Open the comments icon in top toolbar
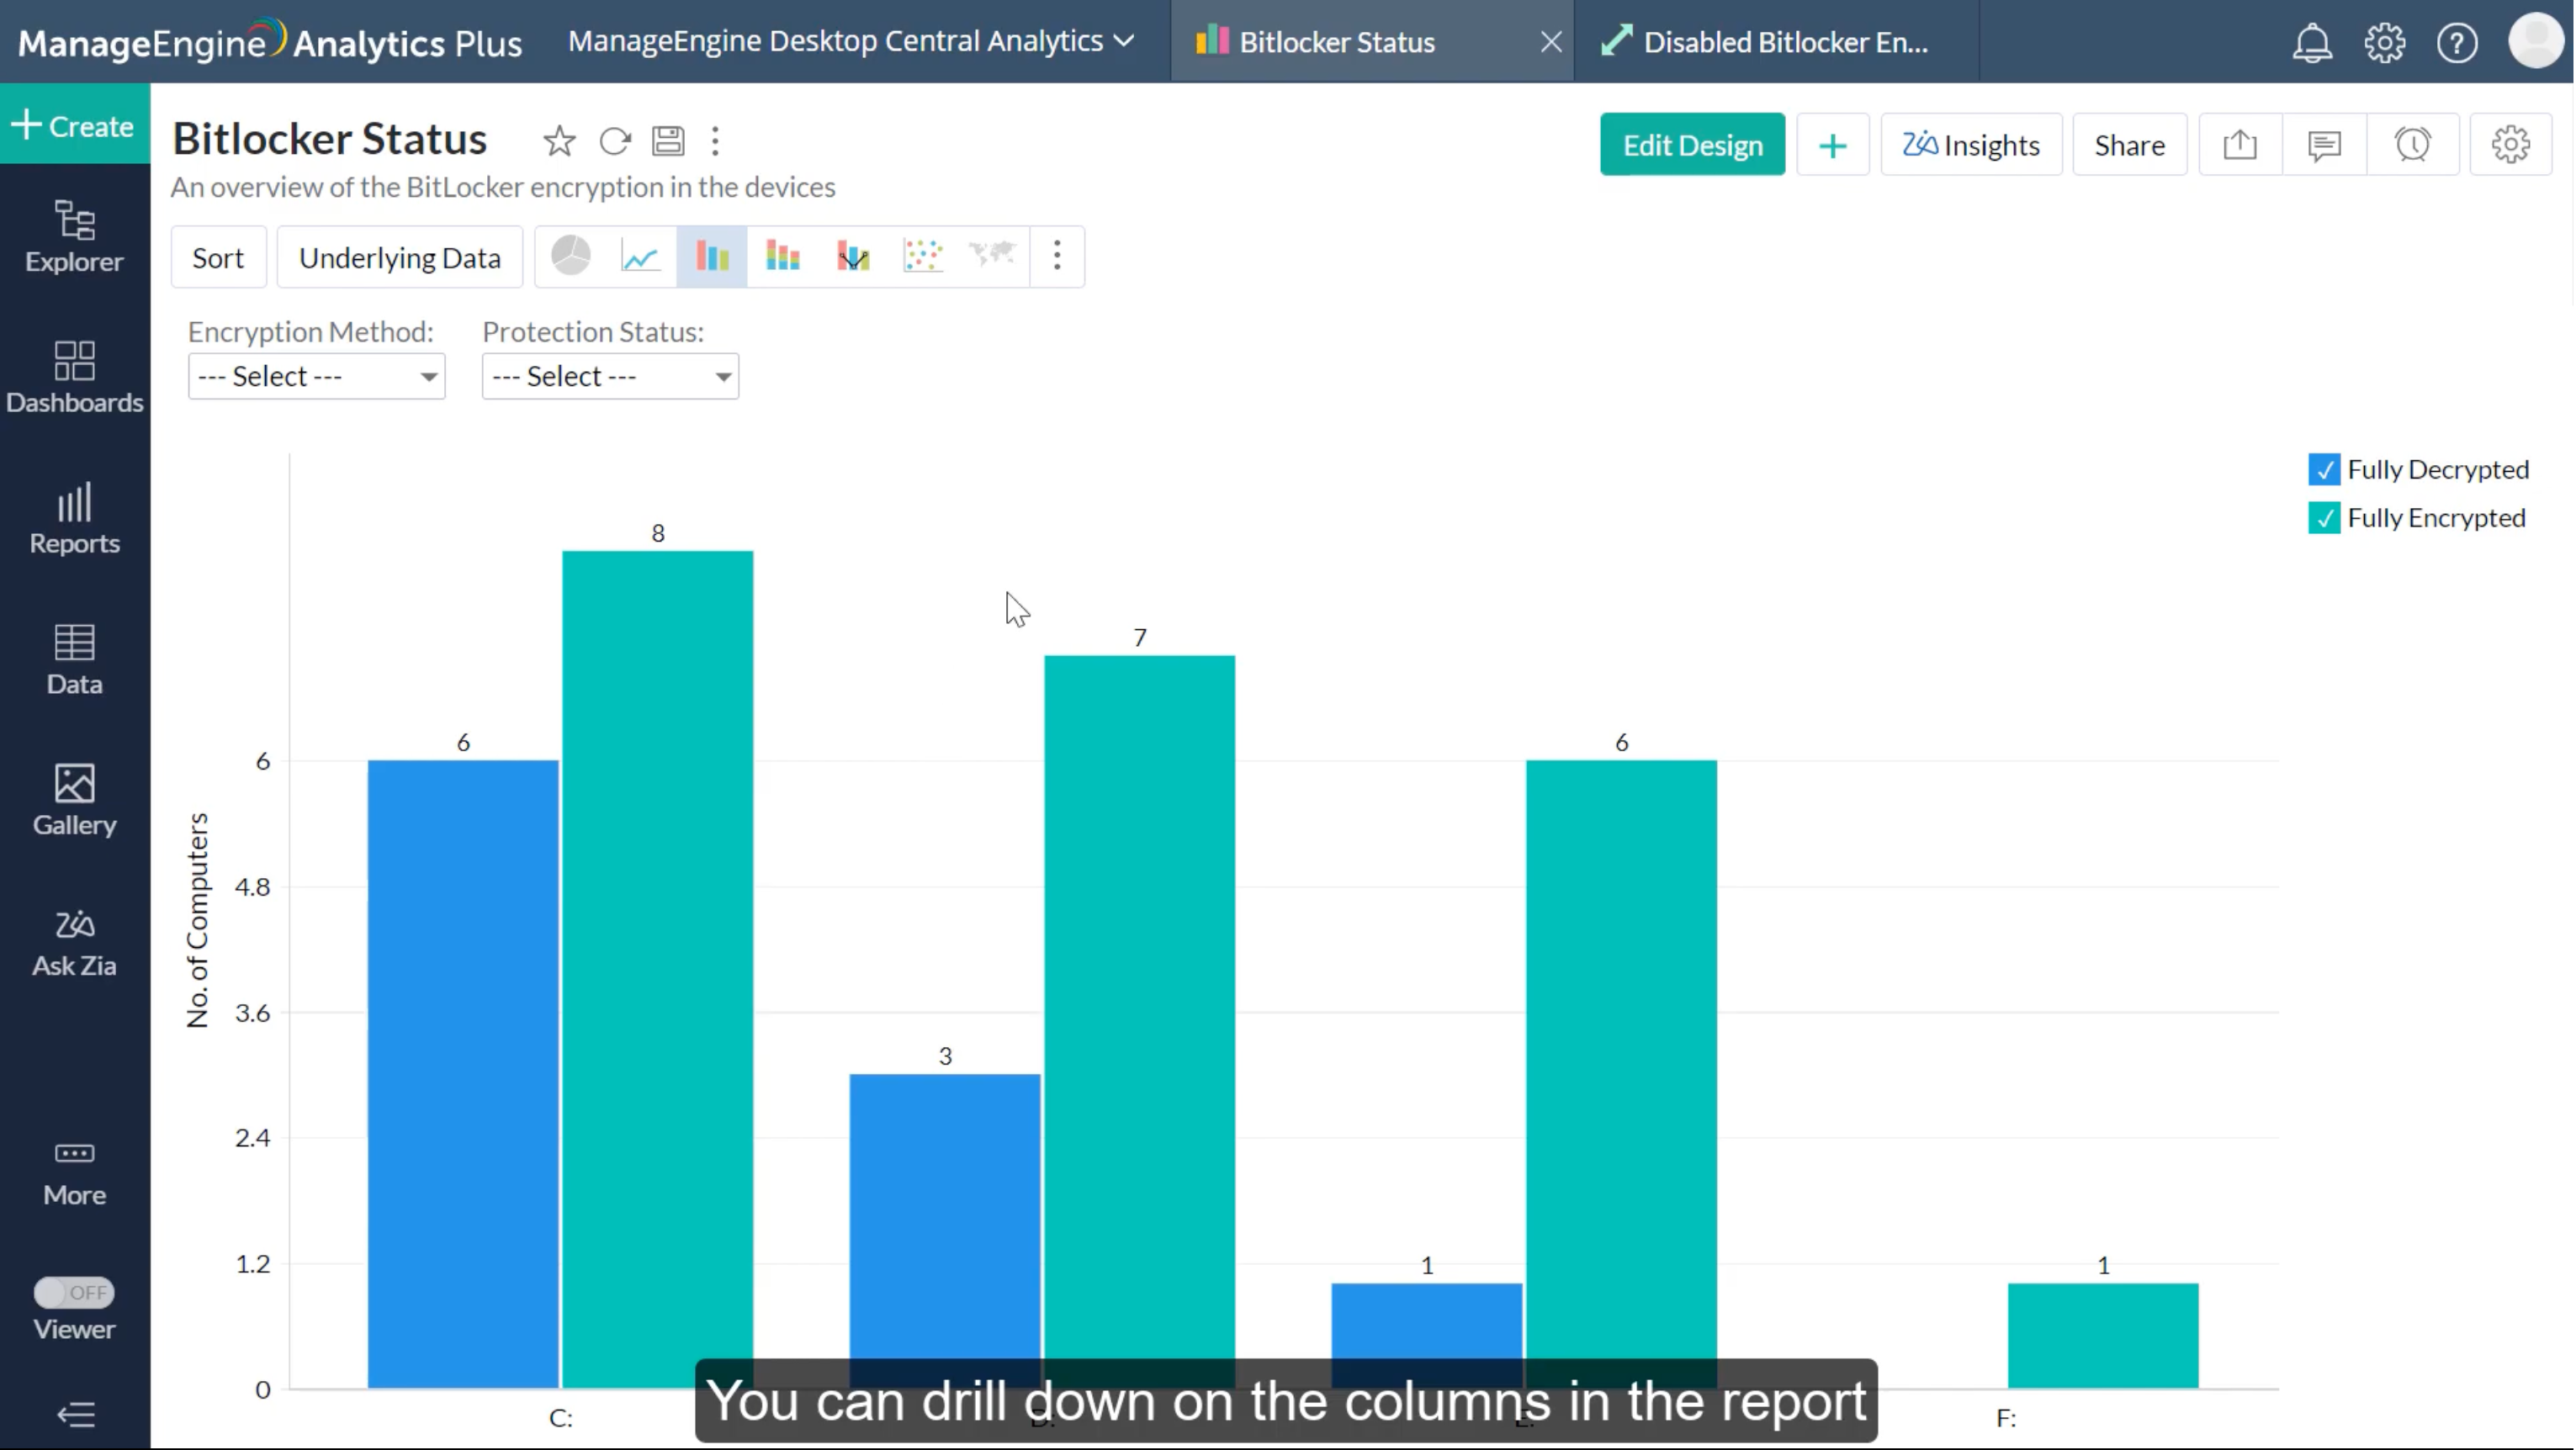Viewport: 2576px width, 1450px height. (x=2324, y=145)
